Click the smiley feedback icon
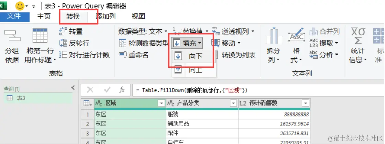This screenshot has width=385, height=144. pyautogui.click(x=20, y=5)
